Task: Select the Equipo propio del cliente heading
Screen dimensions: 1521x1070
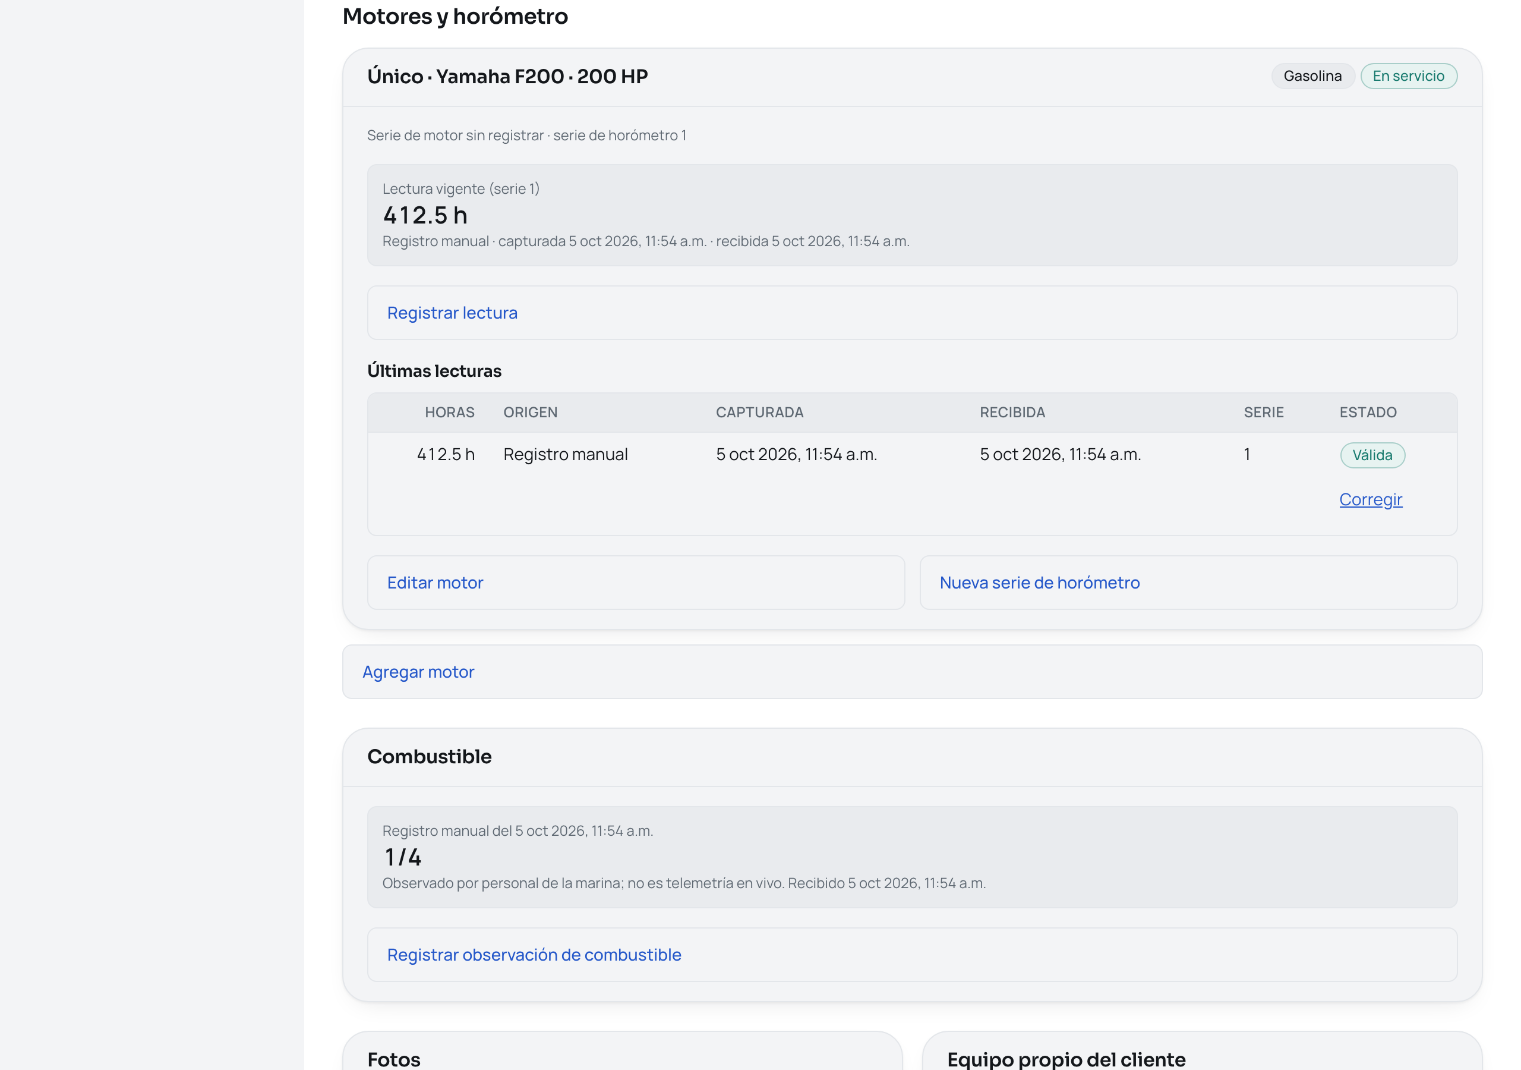Action: [x=1066, y=1059]
